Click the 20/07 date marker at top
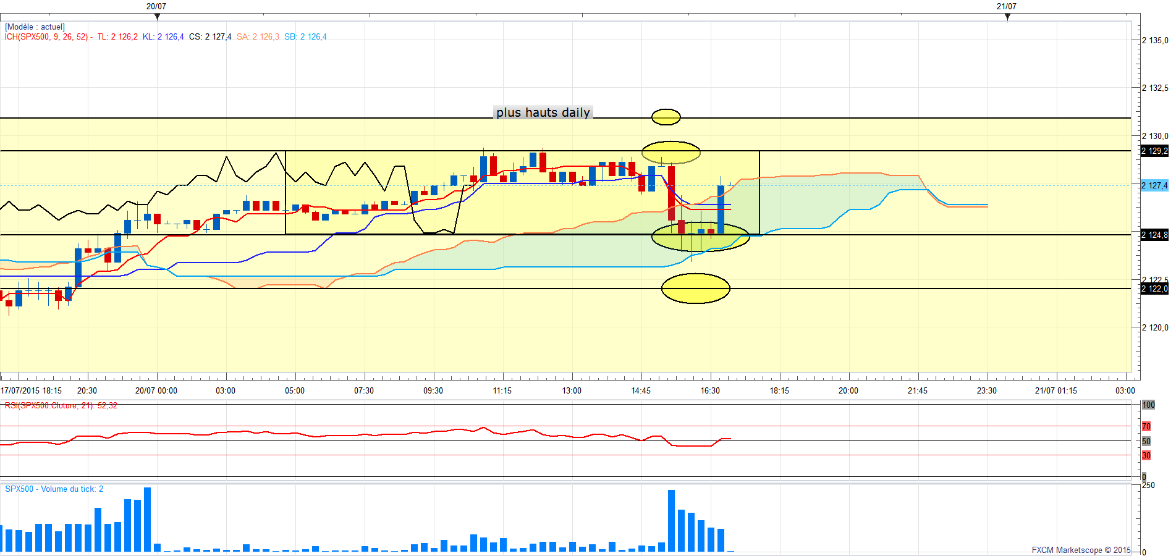 156,6
